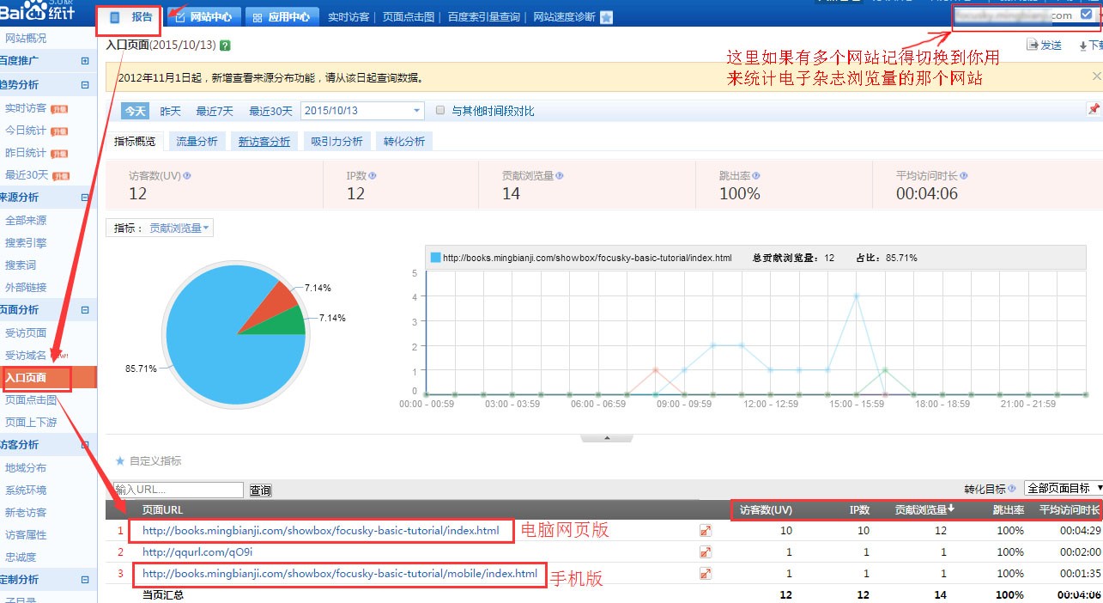
Task: Click the 查询 button beside URL input
Action: (260, 490)
